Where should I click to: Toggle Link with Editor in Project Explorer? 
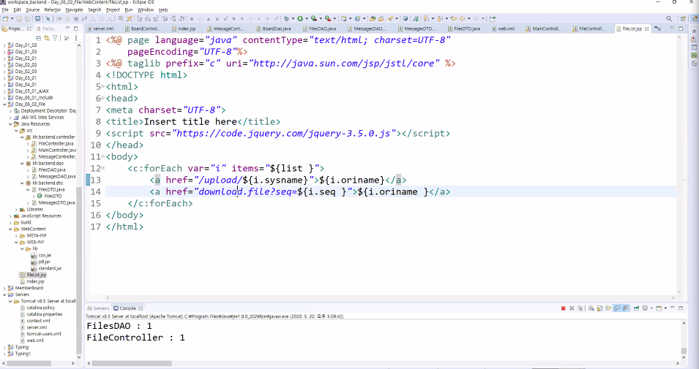coord(46,38)
